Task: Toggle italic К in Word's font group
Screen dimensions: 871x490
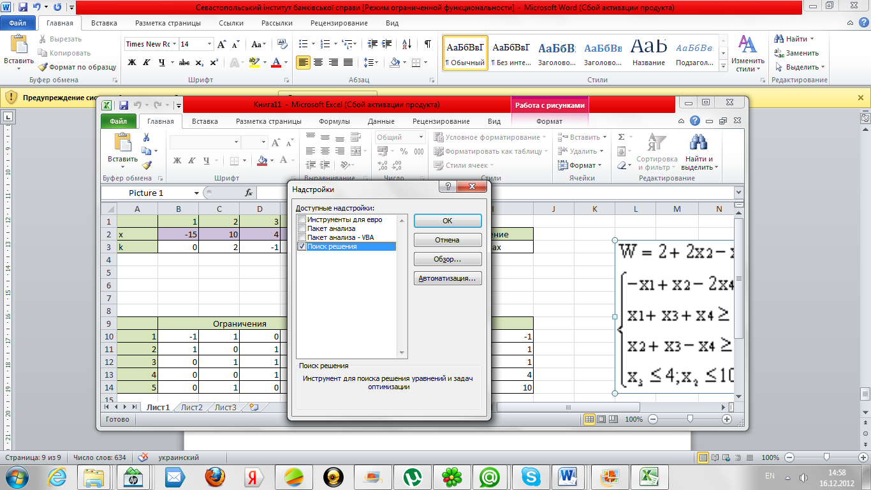Action: point(147,63)
